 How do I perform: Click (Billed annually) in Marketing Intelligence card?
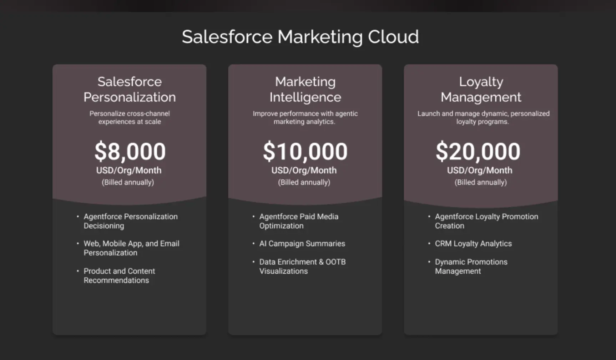(304, 182)
